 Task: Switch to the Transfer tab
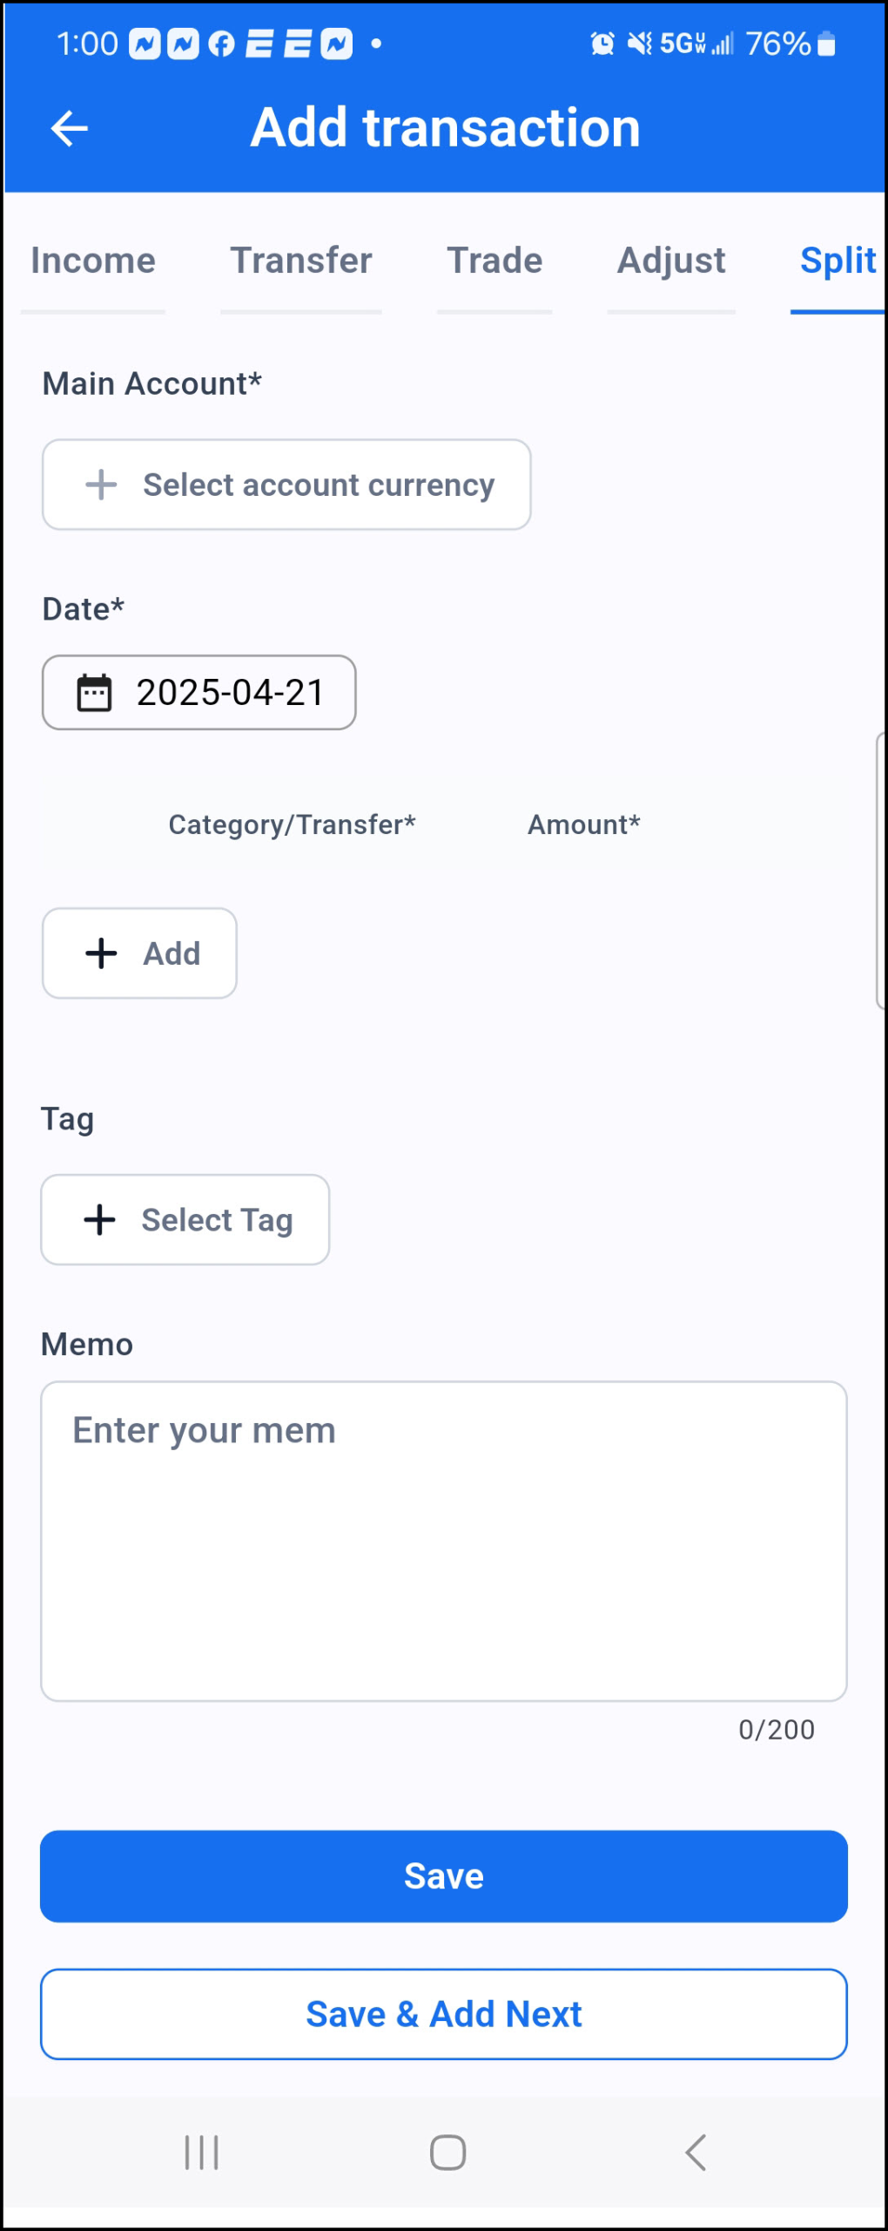pyautogui.click(x=301, y=261)
